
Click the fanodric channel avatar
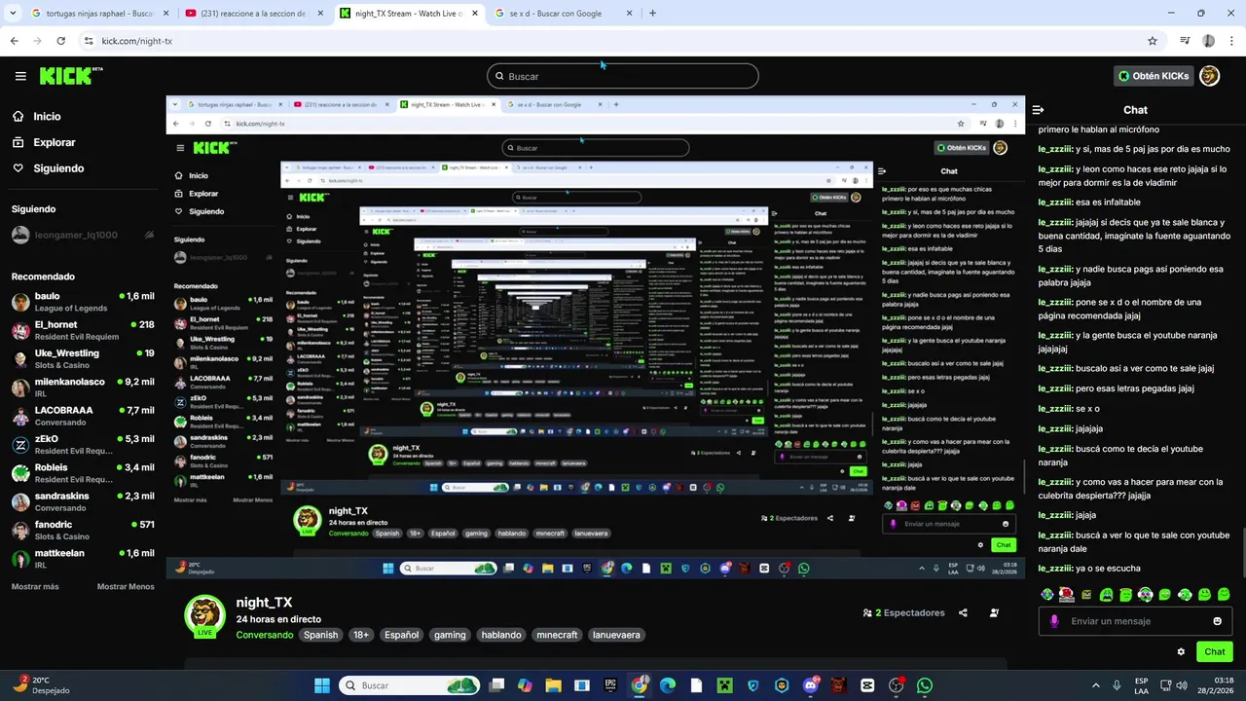(20, 531)
